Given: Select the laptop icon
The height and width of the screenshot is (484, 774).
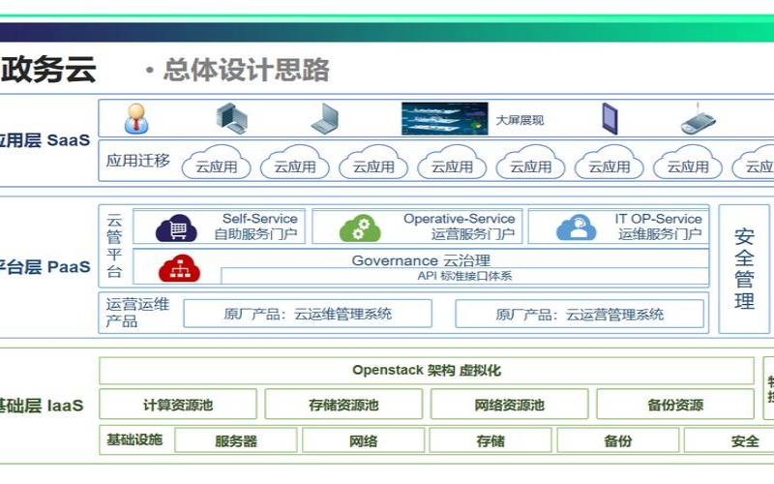Looking at the screenshot, I should tap(325, 118).
